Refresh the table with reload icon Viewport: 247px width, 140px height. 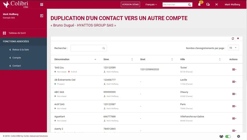point(233,39)
